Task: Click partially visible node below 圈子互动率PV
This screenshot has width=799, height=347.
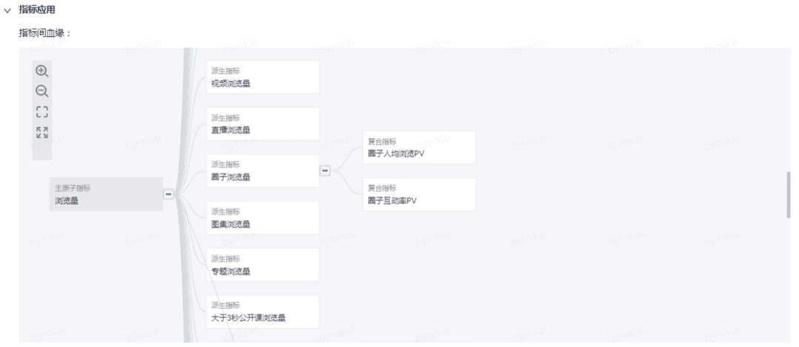Action: (x=419, y=342)
